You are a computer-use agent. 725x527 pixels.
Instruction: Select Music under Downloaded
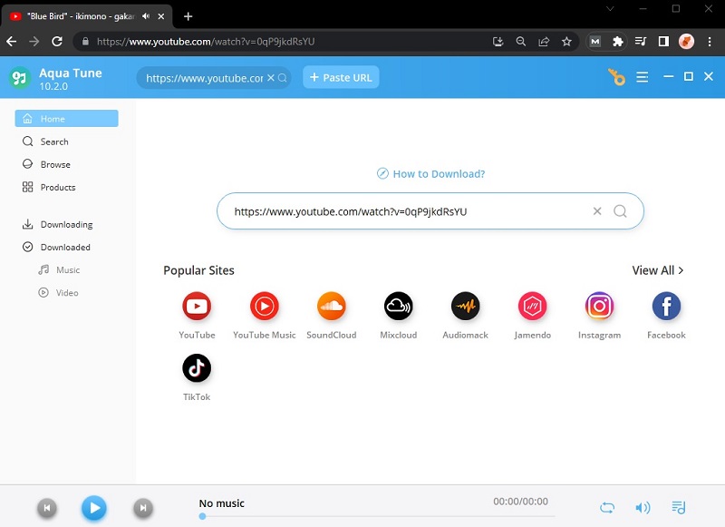59,269
